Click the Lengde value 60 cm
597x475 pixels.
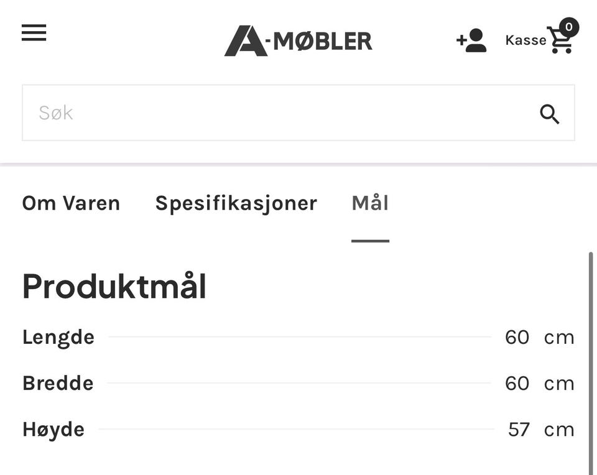[540, 337]
